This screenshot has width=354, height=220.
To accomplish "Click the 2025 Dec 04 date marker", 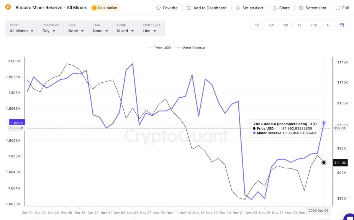I will 318,211.
